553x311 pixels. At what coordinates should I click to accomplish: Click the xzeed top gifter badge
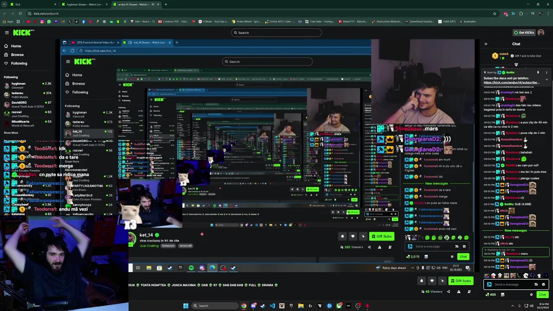click(x=495, y=56)
